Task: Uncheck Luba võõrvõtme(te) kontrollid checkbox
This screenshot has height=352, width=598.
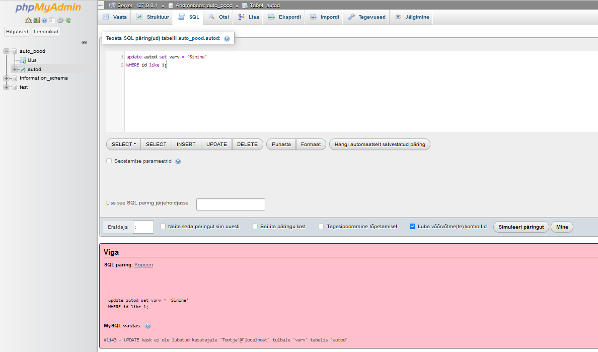Action: tap(412, 227)
